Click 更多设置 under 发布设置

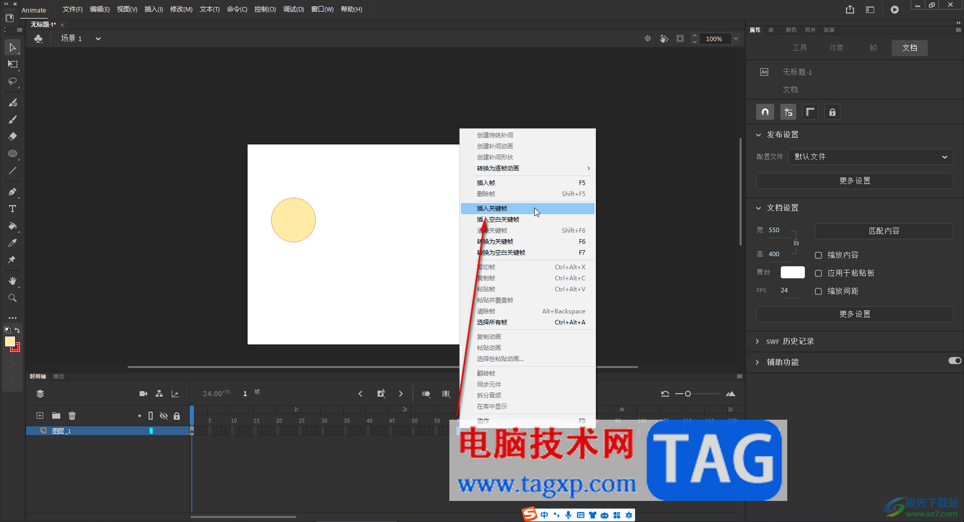(x=854, y=181)
